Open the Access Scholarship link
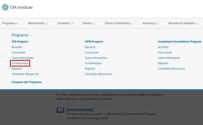Screen dimensions: 203x125 (x=80, y=109)
